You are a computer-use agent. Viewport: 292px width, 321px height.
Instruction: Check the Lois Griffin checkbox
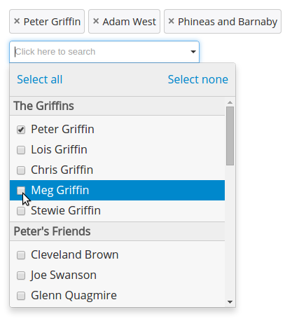tap(21, 150)
